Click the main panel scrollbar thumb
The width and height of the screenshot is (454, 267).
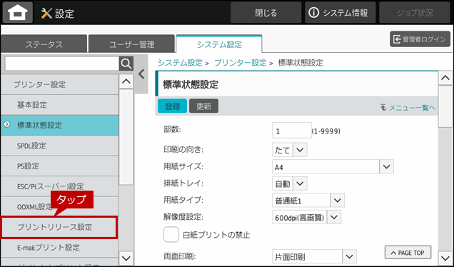pos(445,106)
